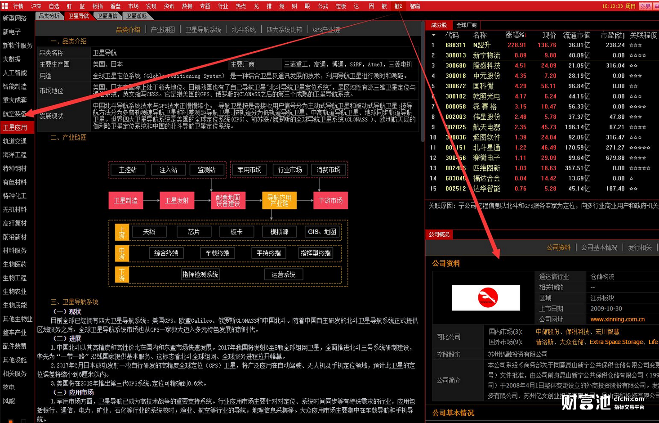Image resolution: width=659 pixels, height=423 pixels.
Task: Select 人工智能 in the left sidebar
Action: click(x=15, y=73)
